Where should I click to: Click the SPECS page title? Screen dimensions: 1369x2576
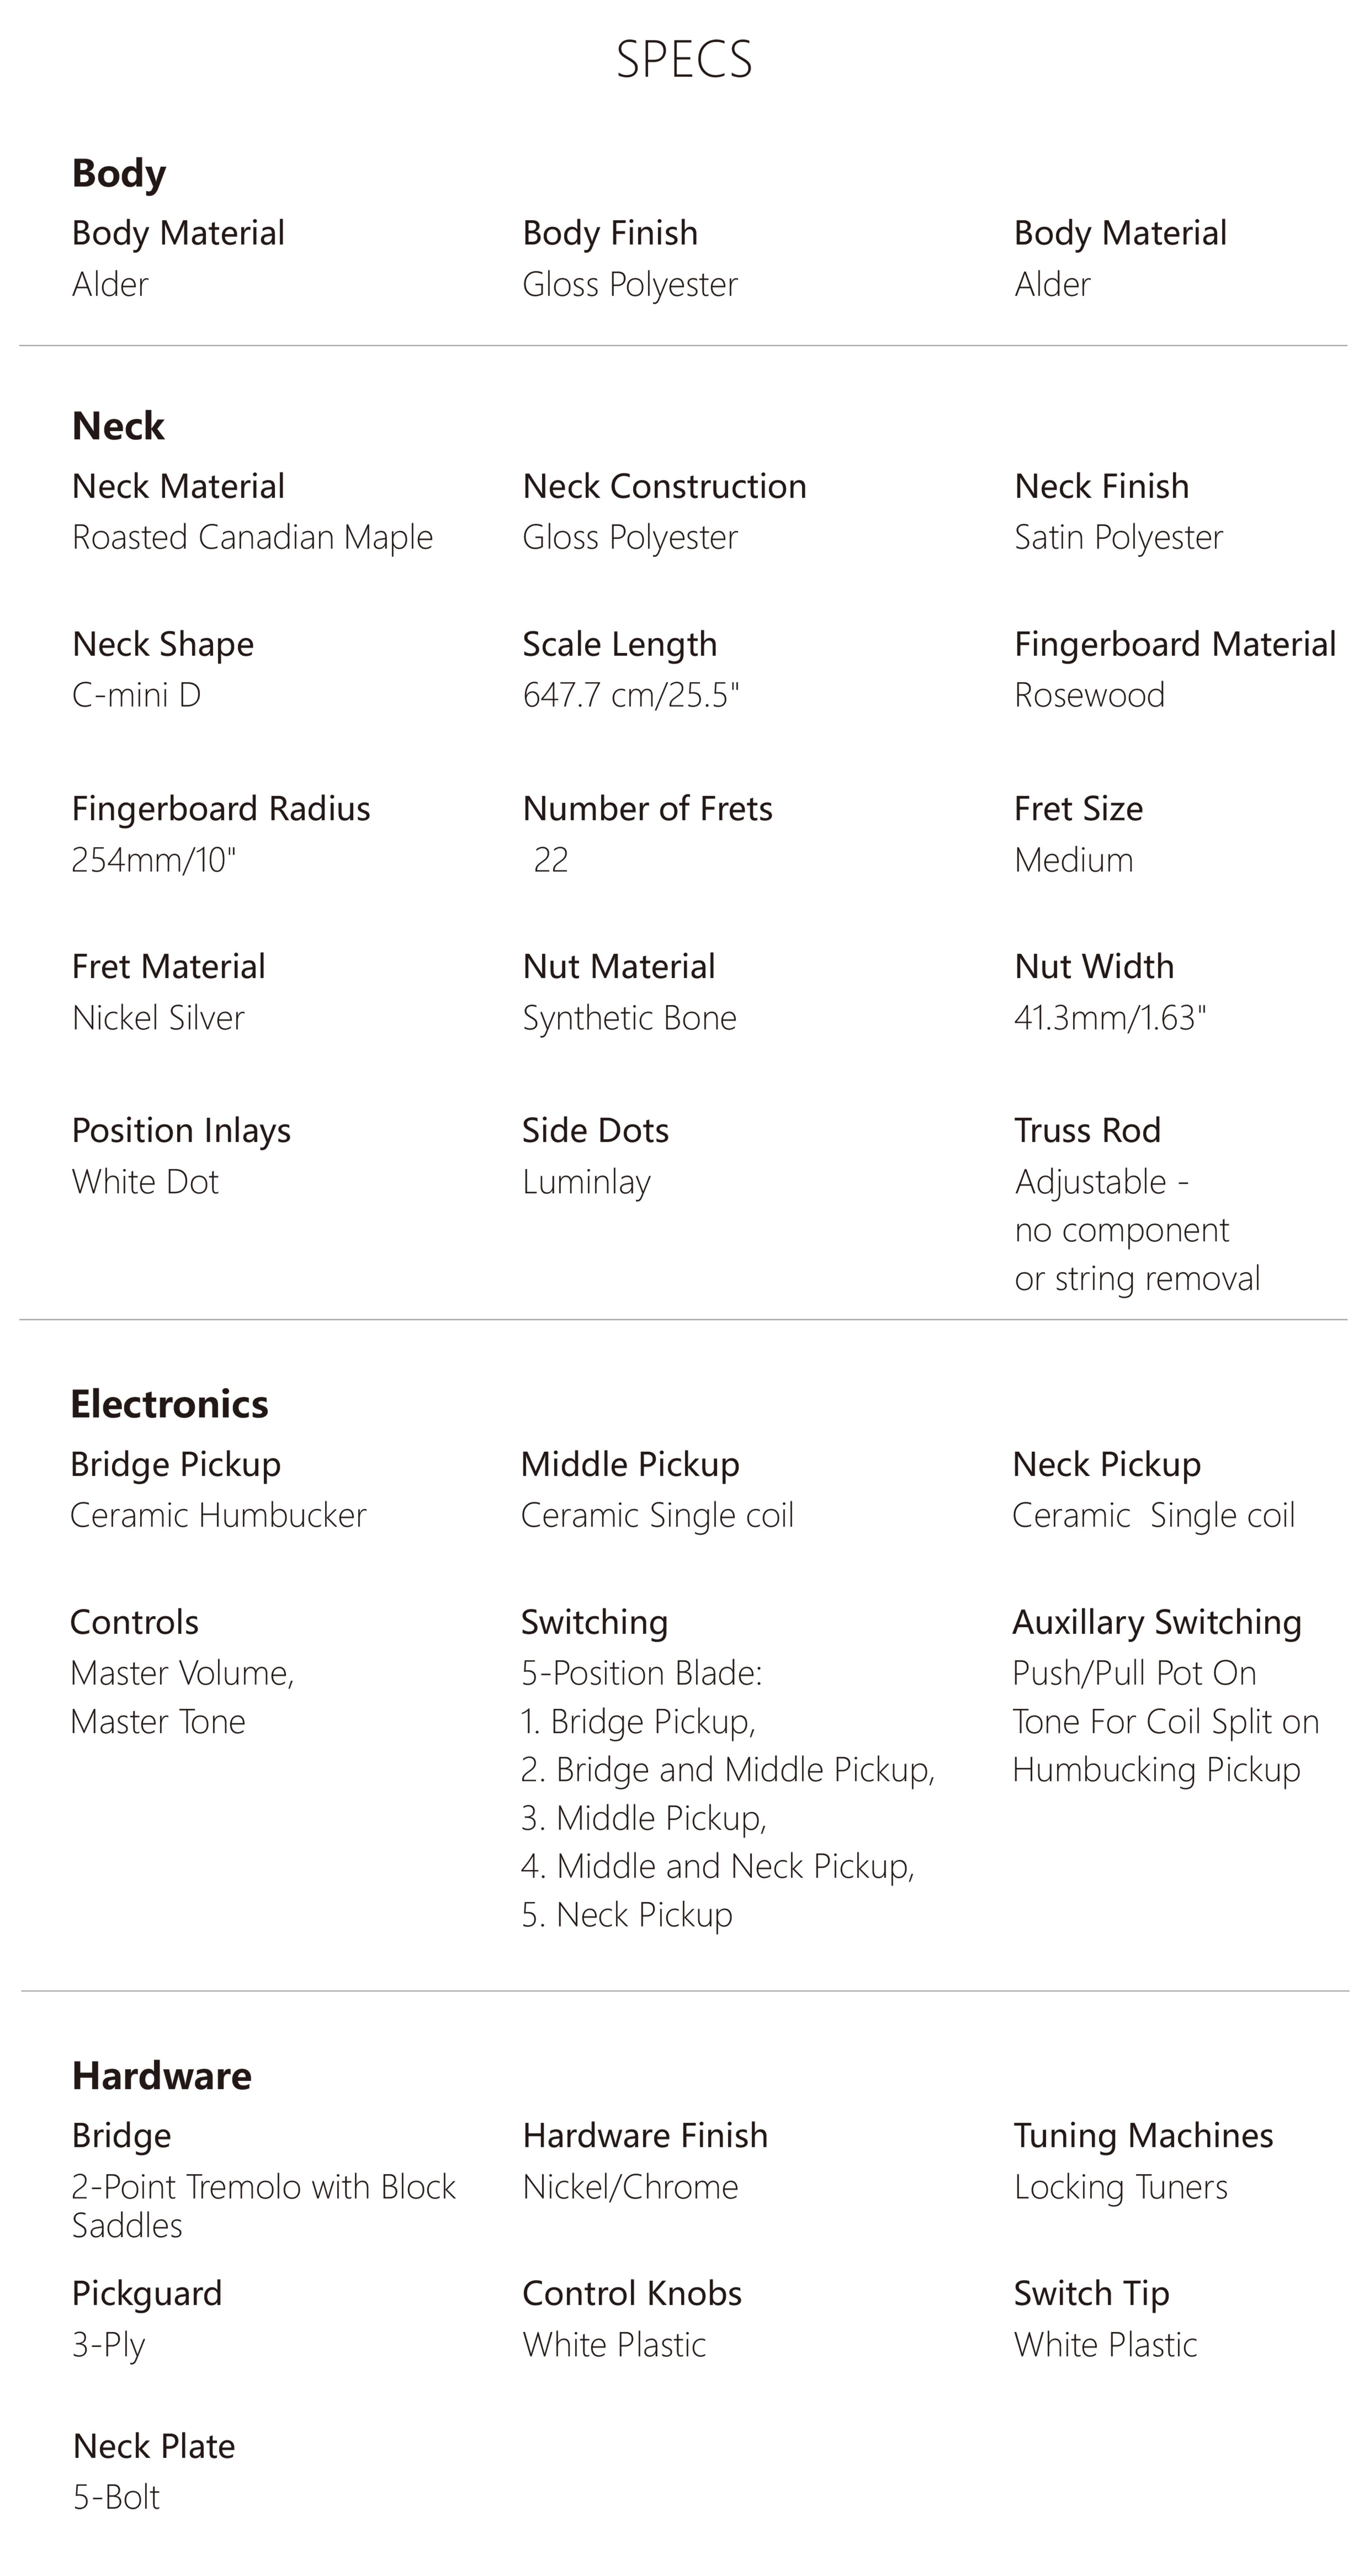[x=684, y=60]
